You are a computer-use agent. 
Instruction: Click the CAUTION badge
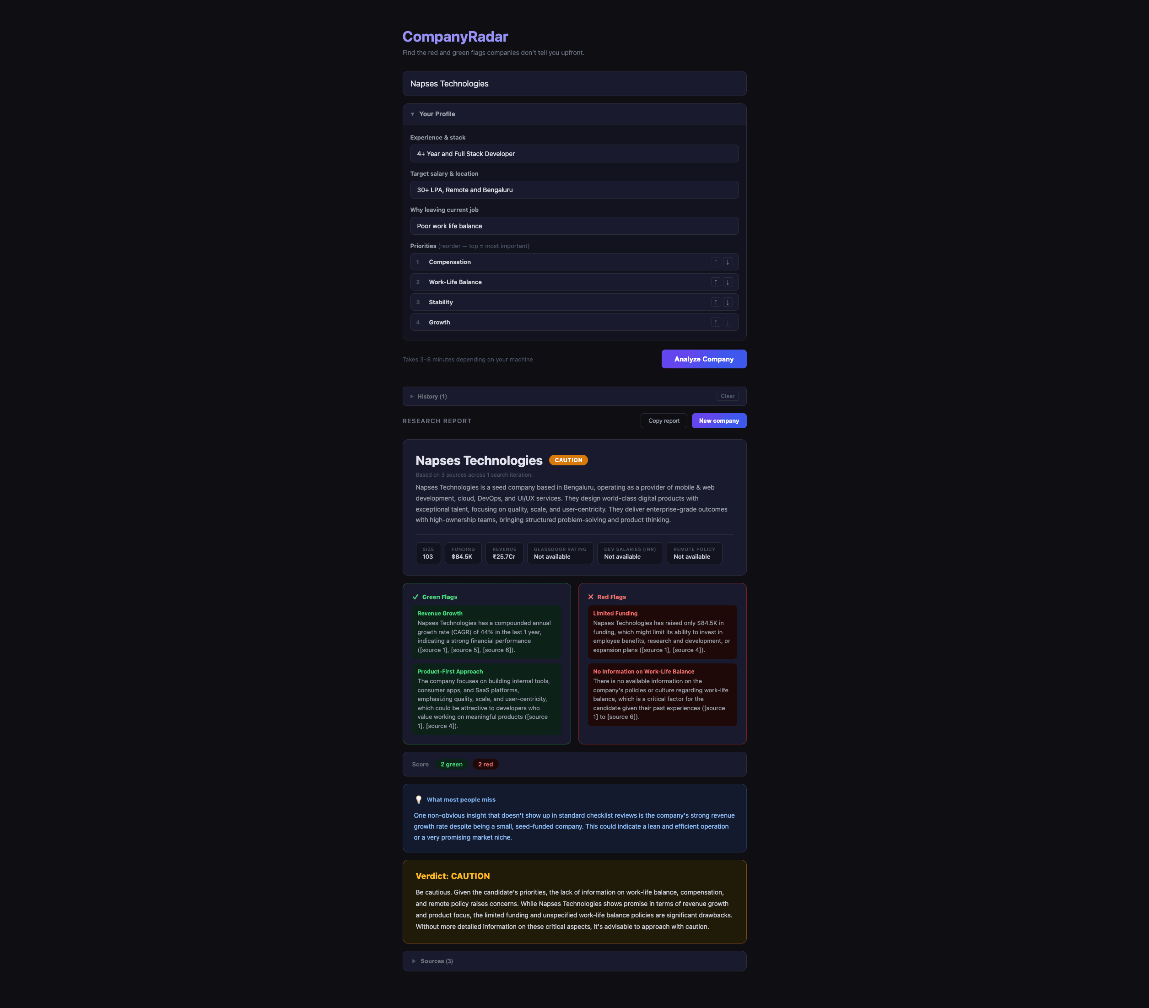point(568,460)
